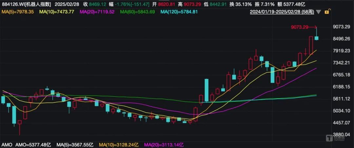Click the red 9073.29 high marker

(x=299, y=27)
